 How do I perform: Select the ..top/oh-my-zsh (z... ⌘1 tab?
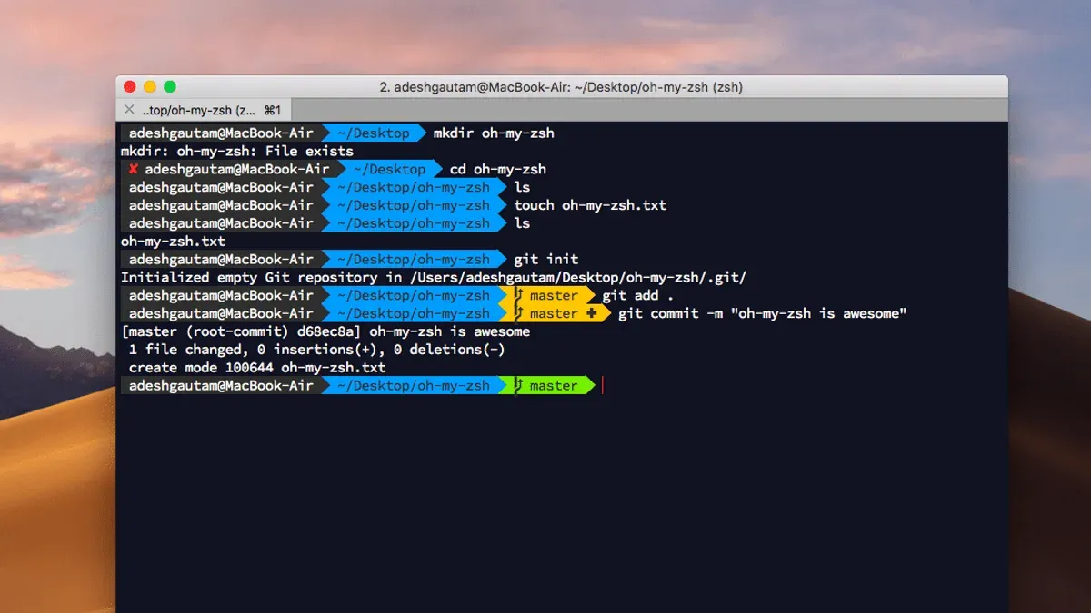pyautogui.click(x=204, y=110)
